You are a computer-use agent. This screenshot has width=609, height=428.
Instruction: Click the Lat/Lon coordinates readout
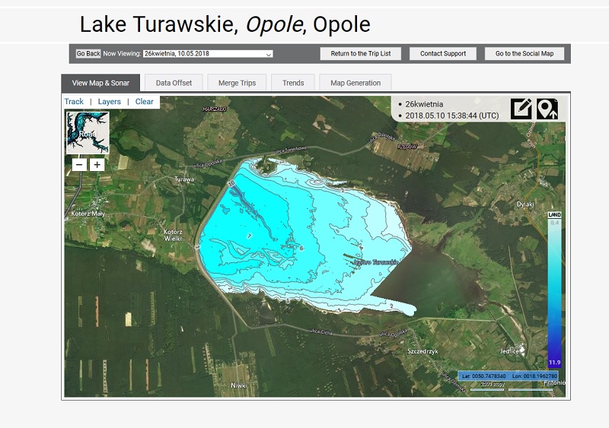click(x=508, y=376)
